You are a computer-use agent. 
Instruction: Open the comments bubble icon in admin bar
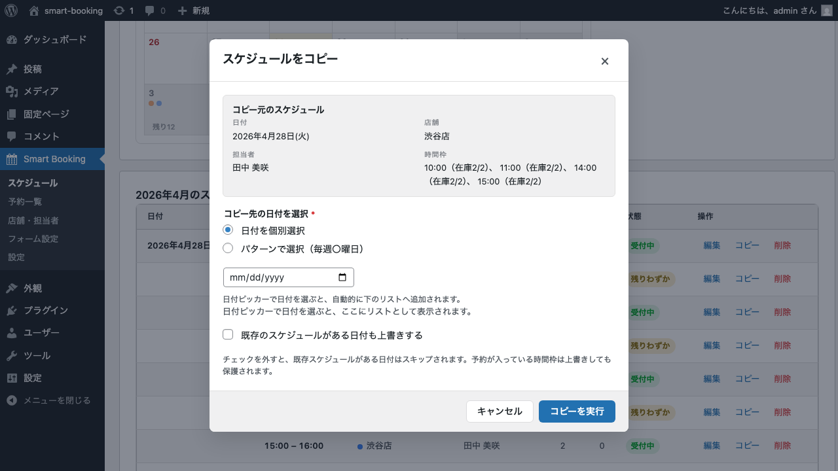pos(155,10)
